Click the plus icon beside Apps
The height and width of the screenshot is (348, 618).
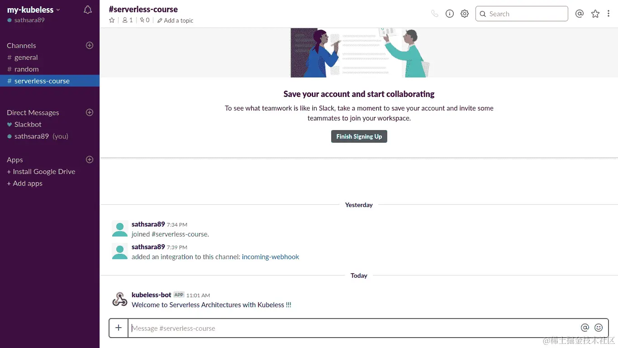pyautogui.click(x=90, y=159)
